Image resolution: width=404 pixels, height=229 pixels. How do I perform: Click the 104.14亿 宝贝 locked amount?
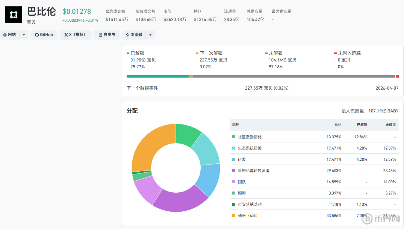[x=283, y=60]
